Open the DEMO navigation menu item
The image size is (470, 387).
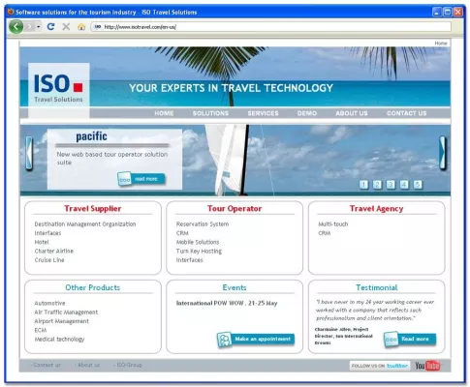coord(307,113)
